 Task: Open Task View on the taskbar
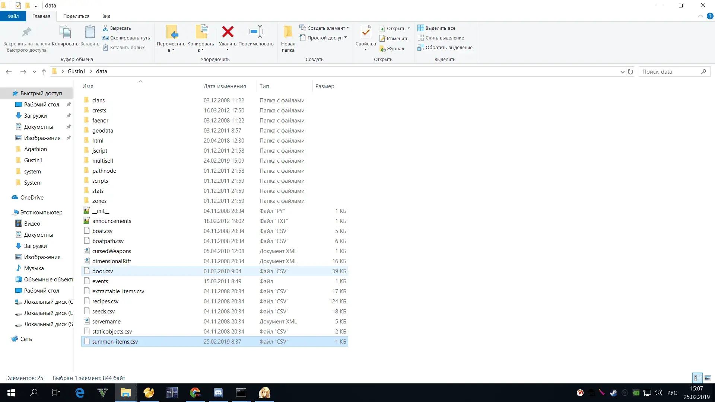pos(56,393)
